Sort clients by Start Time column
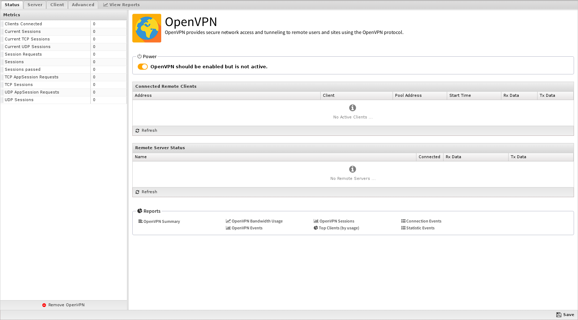 [474, 95]
